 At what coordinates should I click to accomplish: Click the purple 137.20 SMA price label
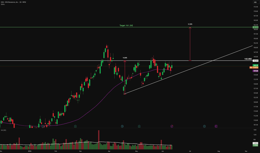(255, 71)
